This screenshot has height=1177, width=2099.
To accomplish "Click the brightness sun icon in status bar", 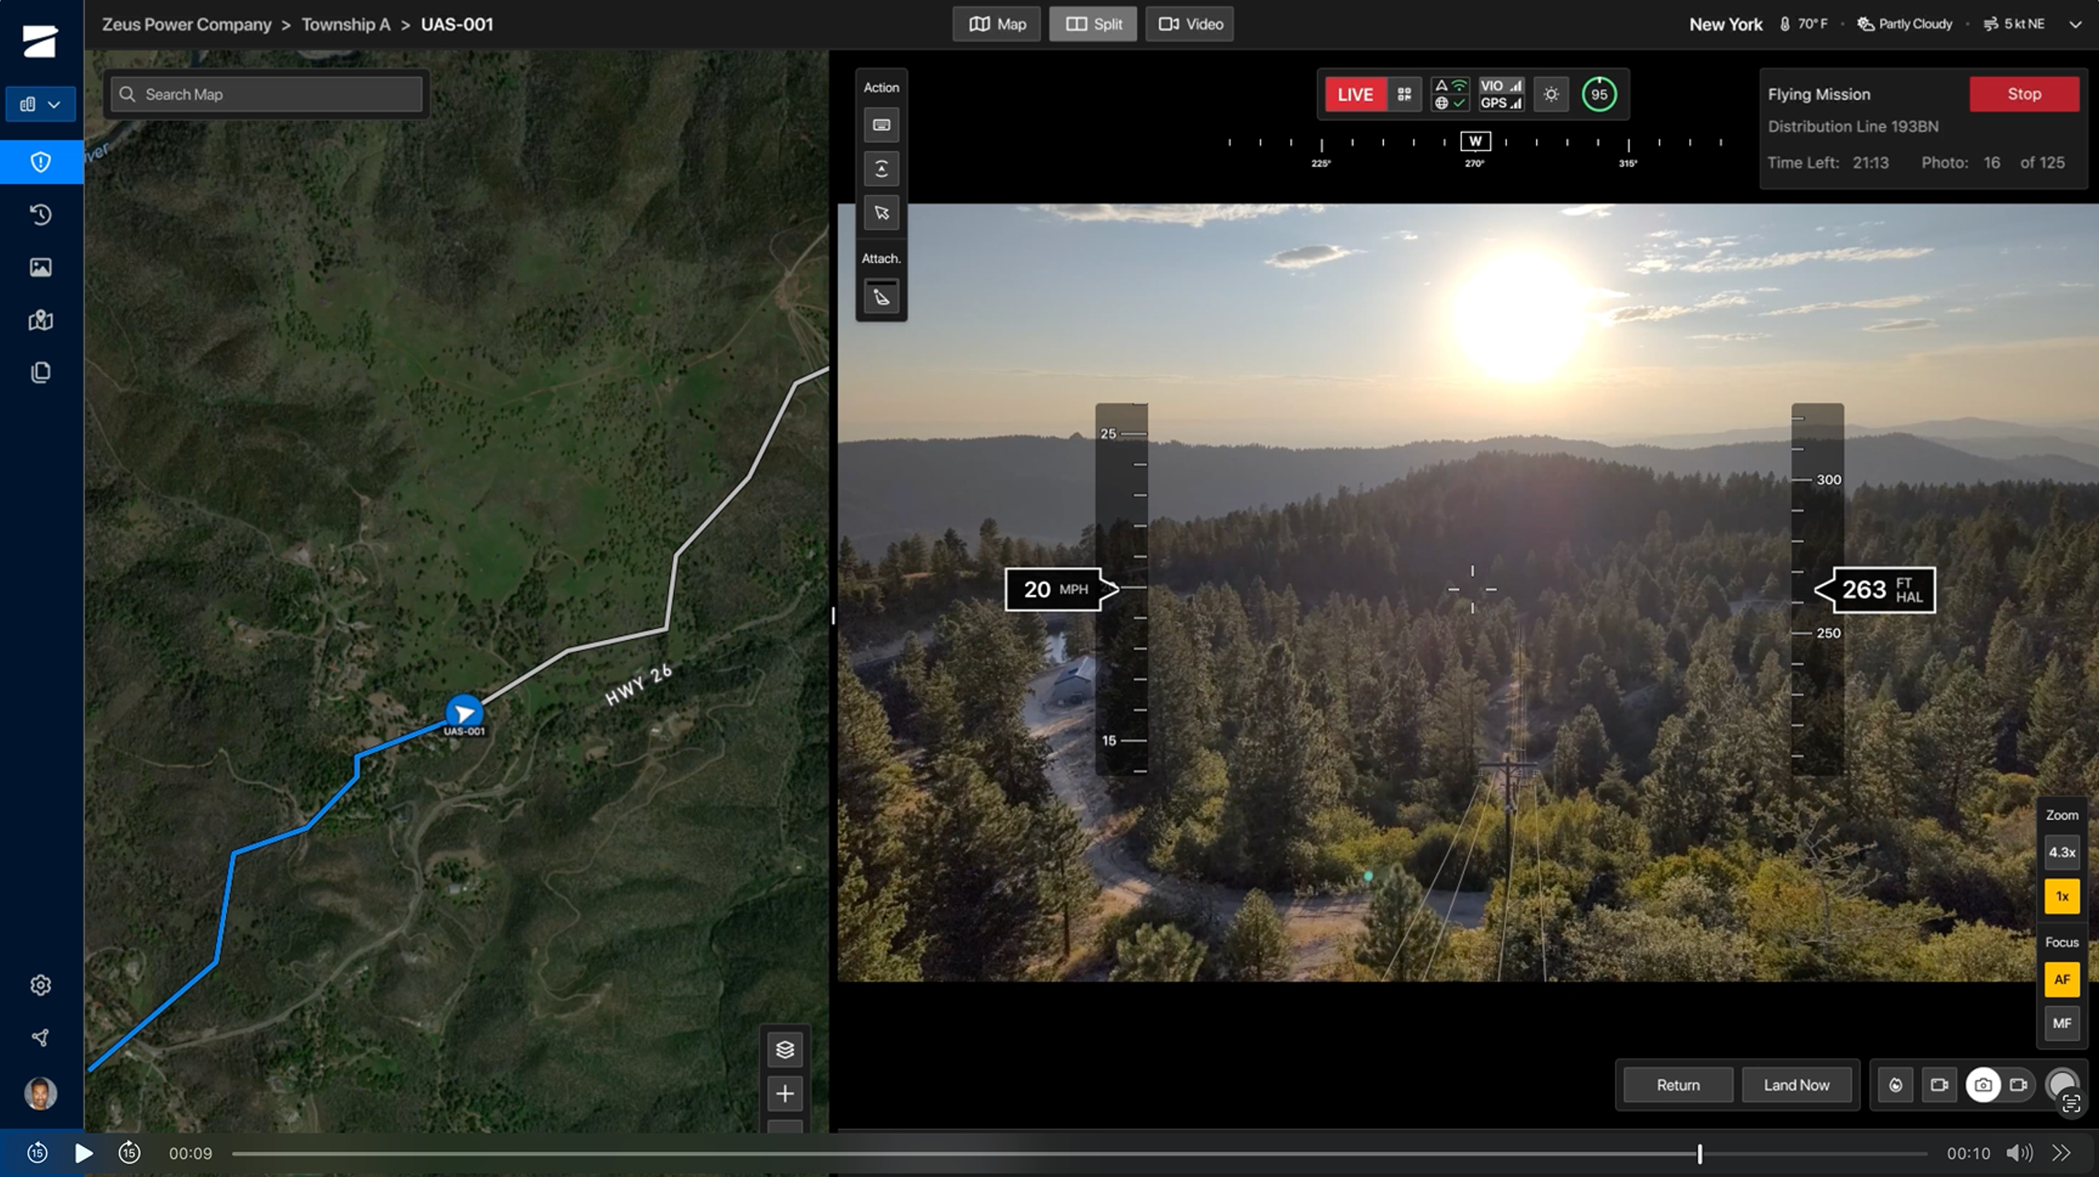I will 1550,94.
